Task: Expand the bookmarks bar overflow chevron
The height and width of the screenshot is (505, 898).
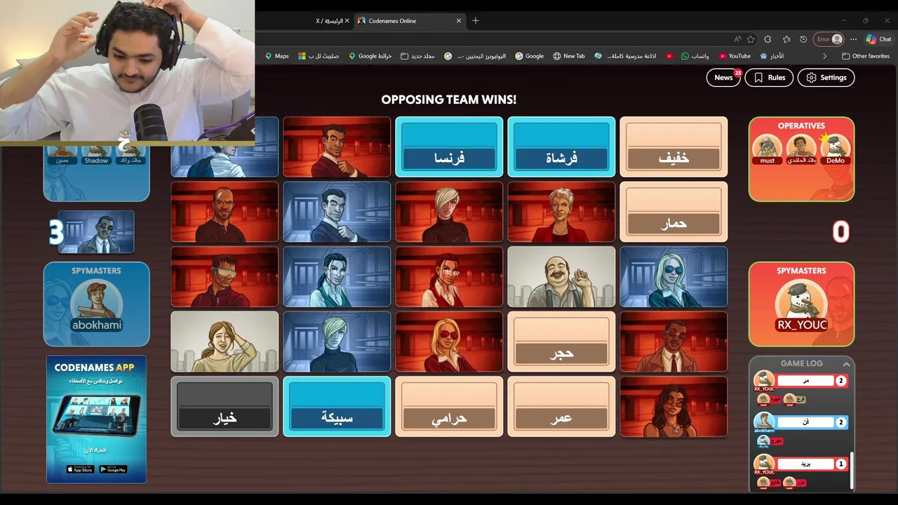Action: [824, 56]
